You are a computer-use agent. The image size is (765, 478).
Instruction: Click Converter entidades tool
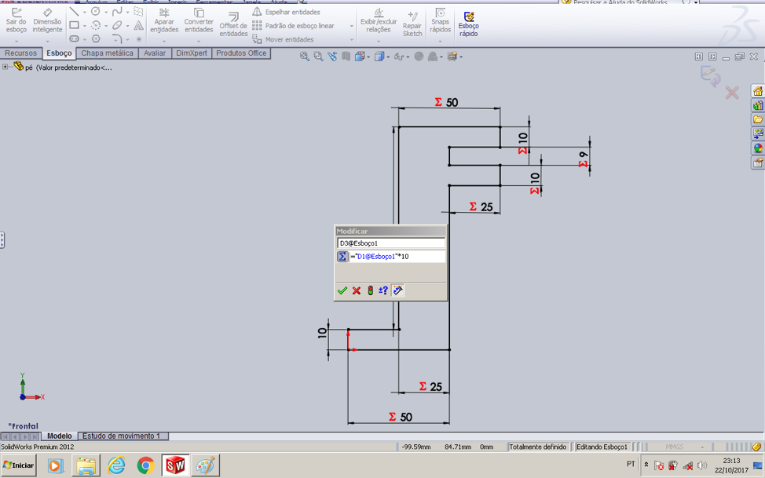click(x=199, y=20)
